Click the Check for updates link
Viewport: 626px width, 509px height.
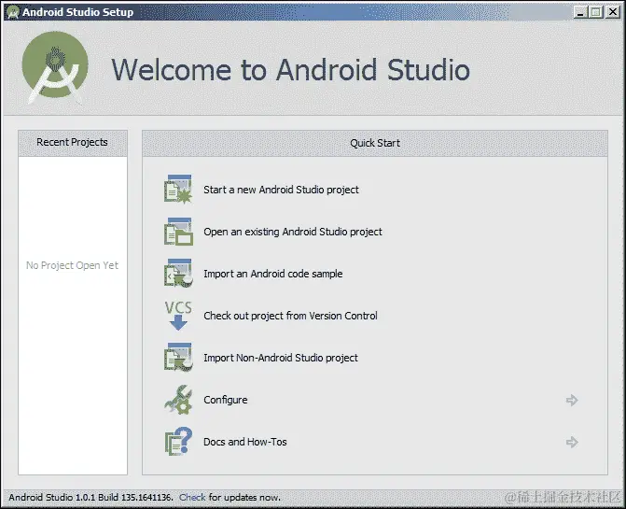[x=192, y=498]
